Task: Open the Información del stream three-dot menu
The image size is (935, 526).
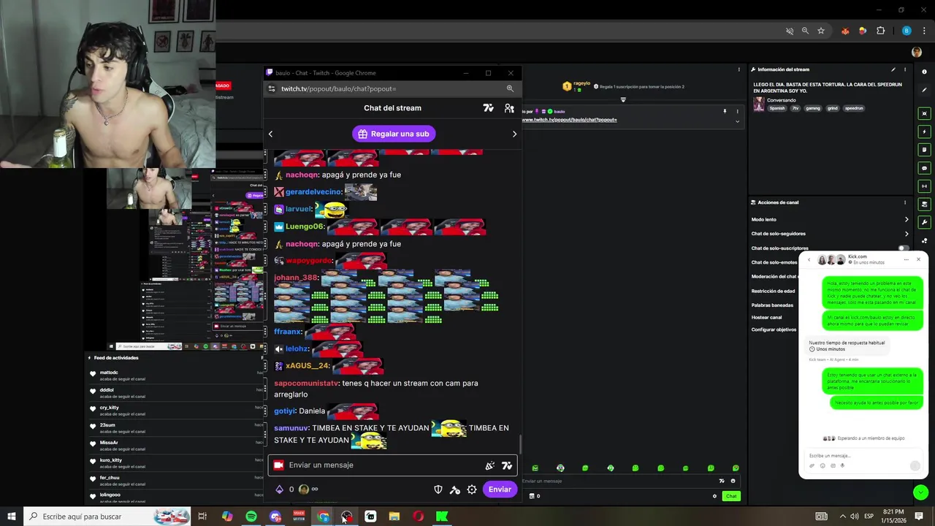Action: (905, 69)
